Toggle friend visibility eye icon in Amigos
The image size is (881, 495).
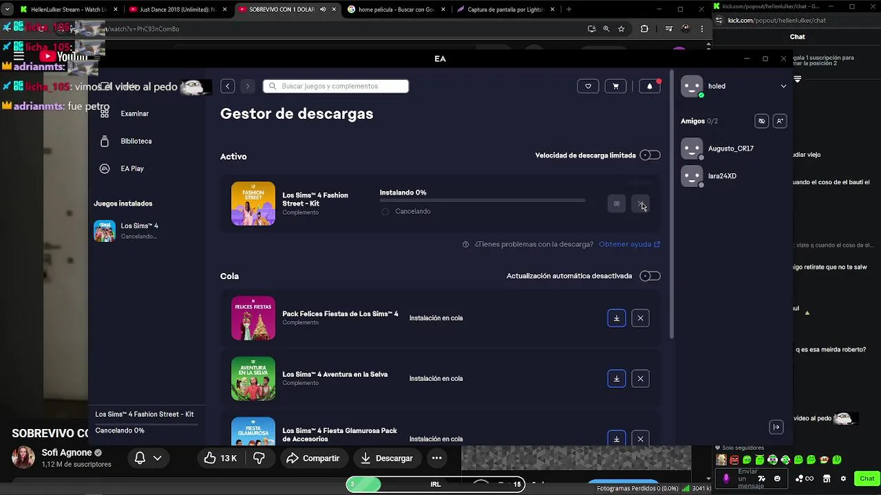(x=761, y=121)
